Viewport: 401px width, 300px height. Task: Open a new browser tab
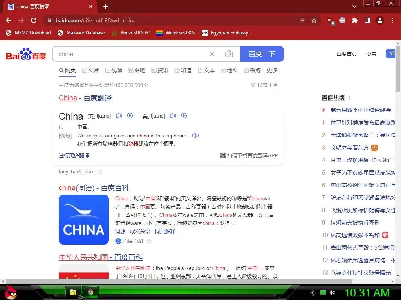pyautogui.click(x=106, y=7)
